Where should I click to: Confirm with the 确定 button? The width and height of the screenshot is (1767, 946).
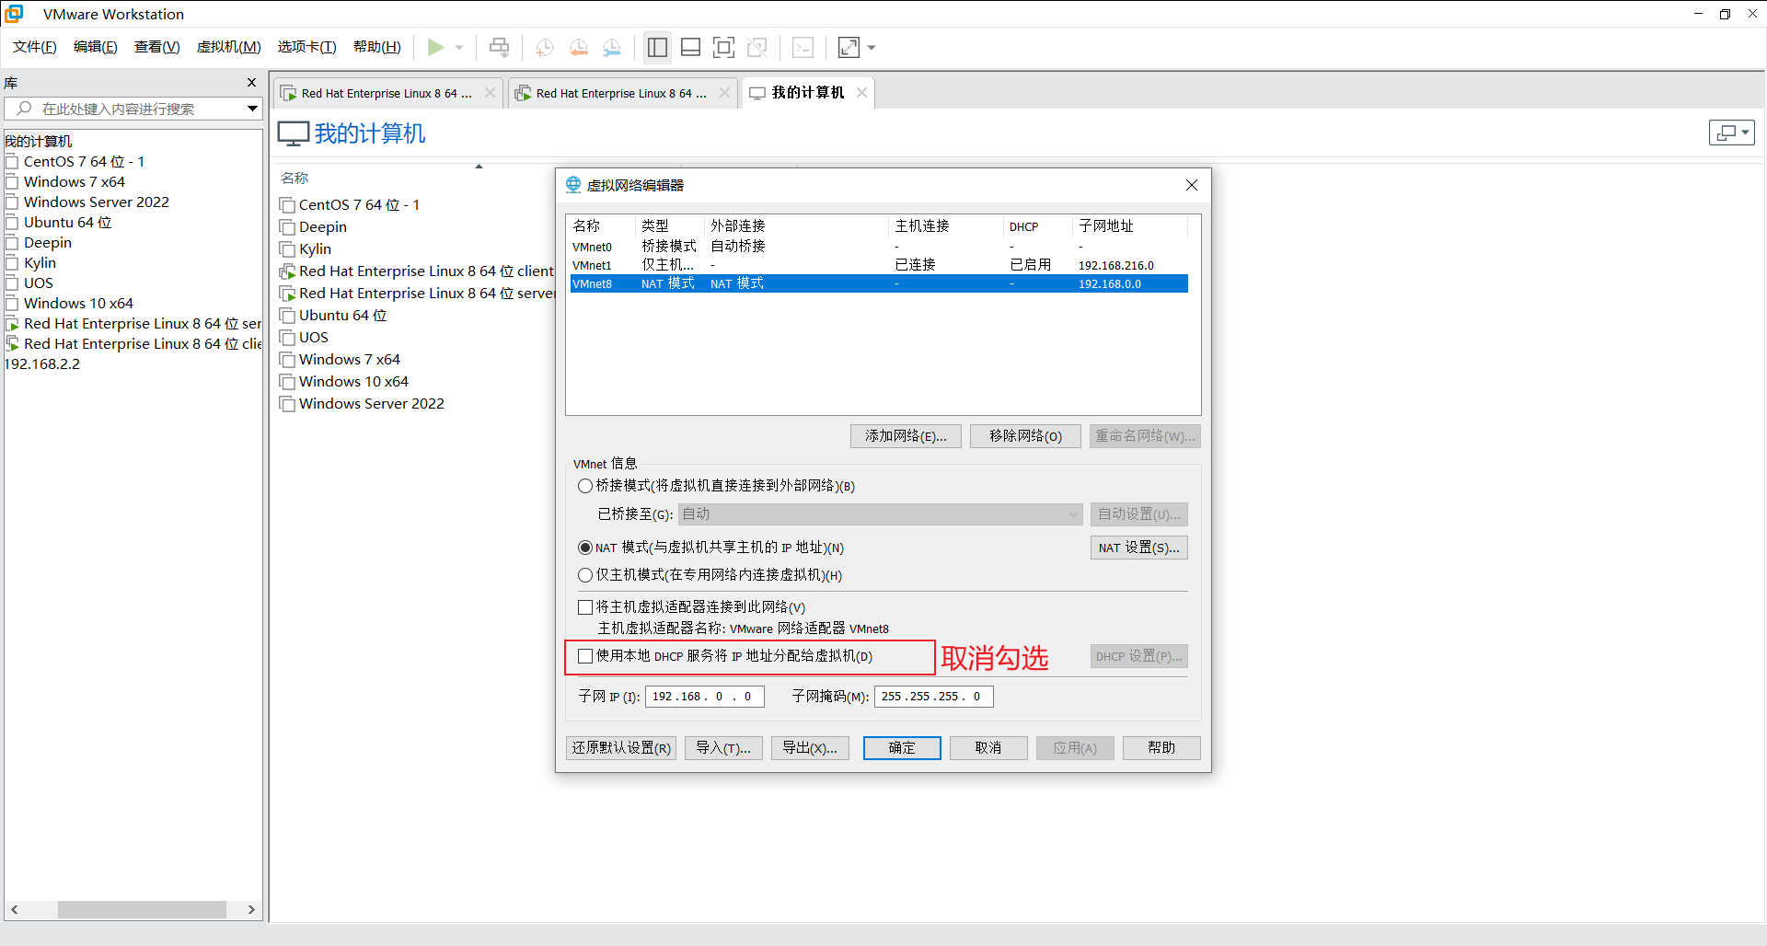coord(902,748)
